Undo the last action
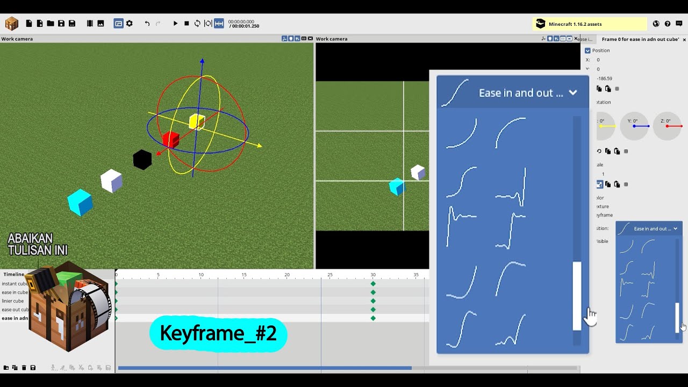 coord(147,24)
